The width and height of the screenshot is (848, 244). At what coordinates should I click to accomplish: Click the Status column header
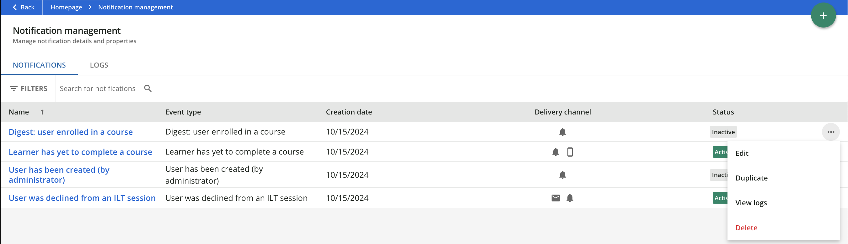(723, 112)
